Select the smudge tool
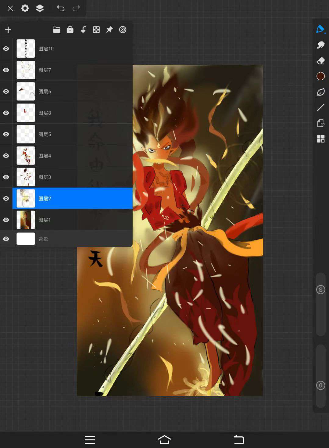This screenshot has width=329, height=448. click(x=320, y=45)
